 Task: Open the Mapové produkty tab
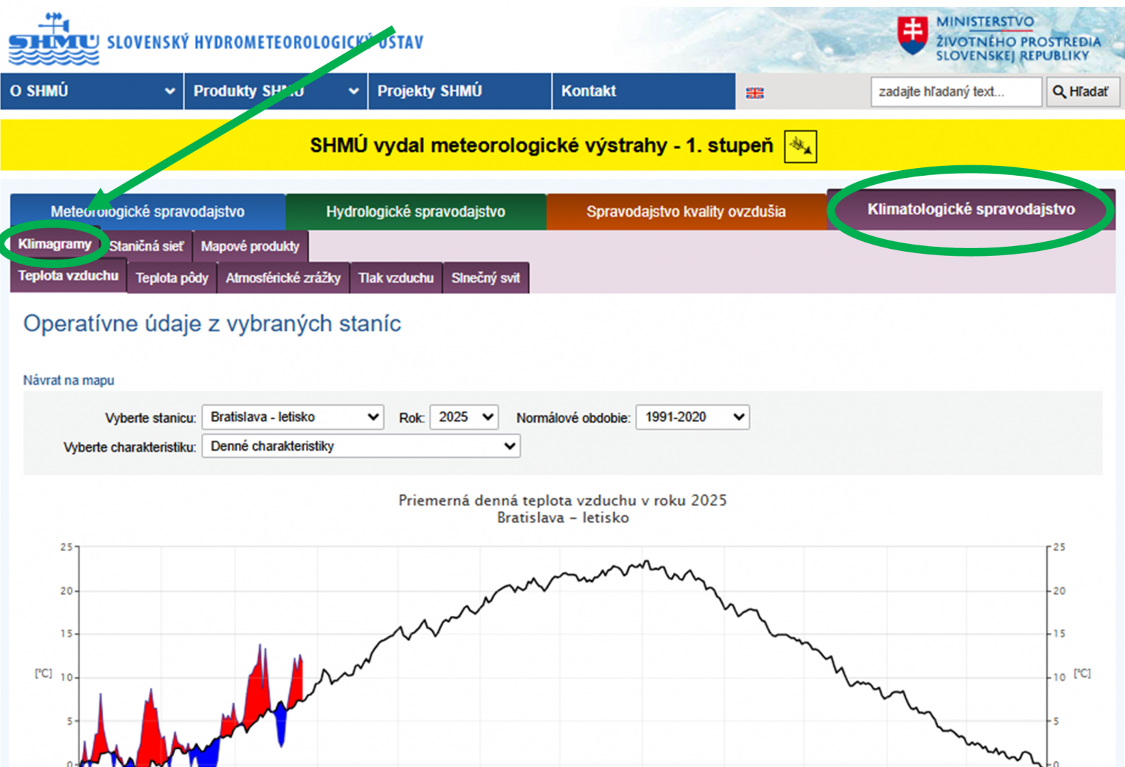click(x=250, y=247)
